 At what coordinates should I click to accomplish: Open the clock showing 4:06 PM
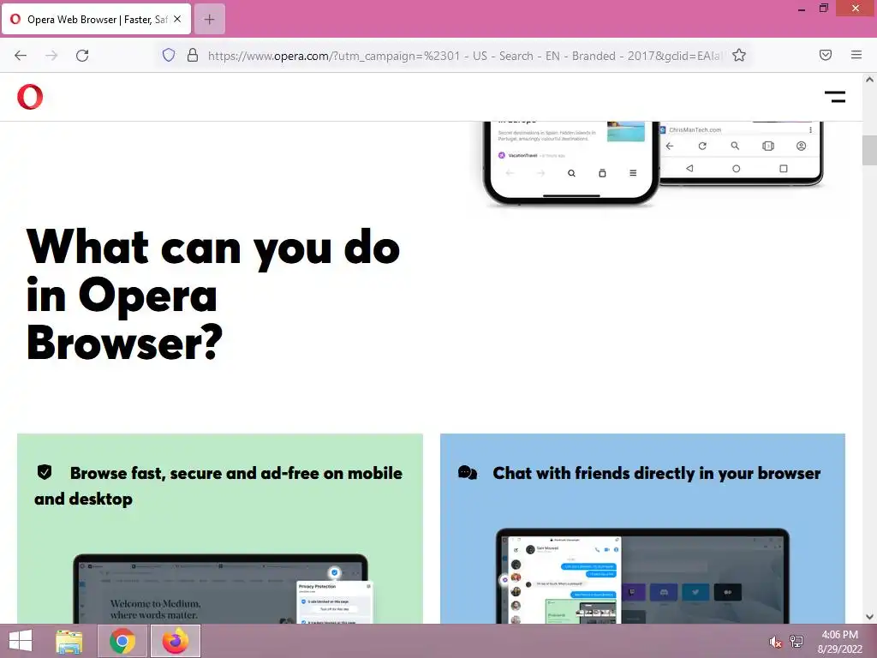pyautogui.click(x=839, y=642)
